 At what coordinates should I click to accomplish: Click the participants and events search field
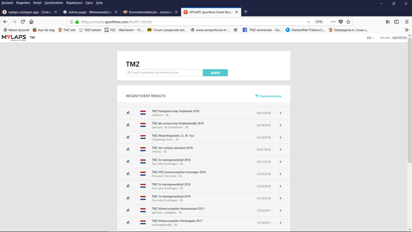tap(165, 73)
